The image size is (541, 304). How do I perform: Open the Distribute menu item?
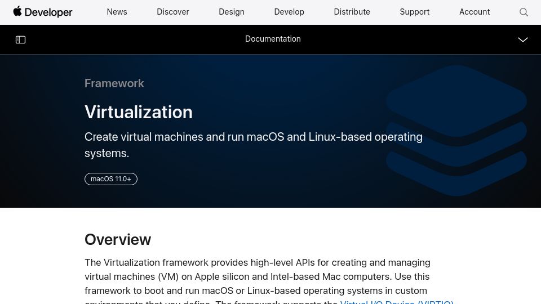(x=352, y=12)
